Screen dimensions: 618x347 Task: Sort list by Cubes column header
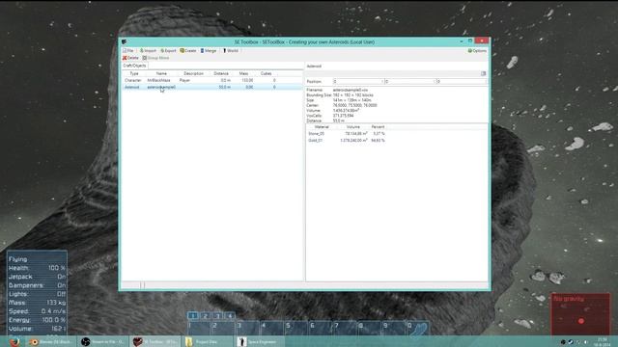267,73
